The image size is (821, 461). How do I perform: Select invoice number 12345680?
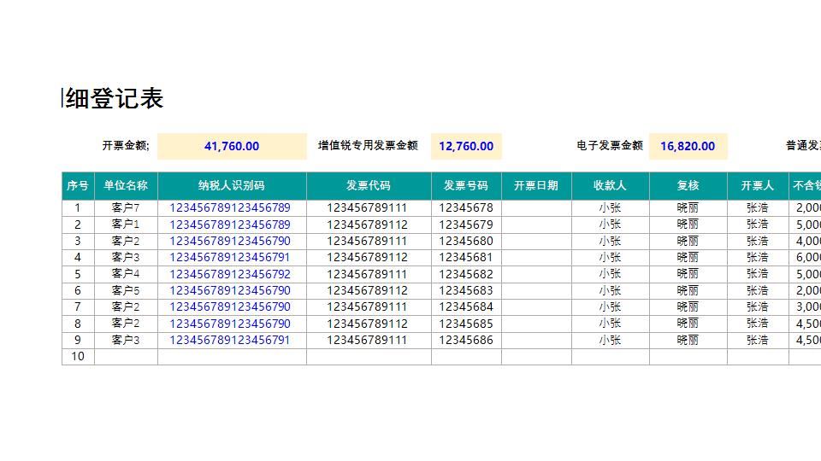[466, 241]
